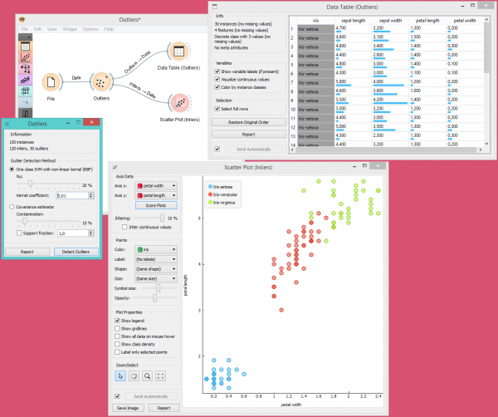Image resolution: width=498 pixels, height=417 pixels.
Task: Enable Show gridlines checkbox
Action: pyautogui.click(x=117, y=328)
